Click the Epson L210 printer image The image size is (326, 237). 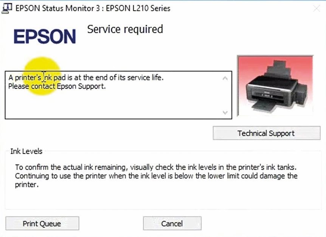275,85
